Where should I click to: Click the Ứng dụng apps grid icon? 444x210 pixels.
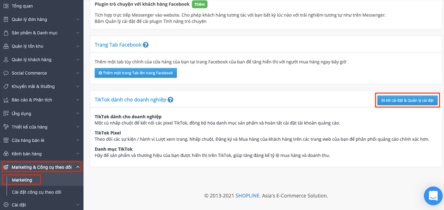point(6,113)
